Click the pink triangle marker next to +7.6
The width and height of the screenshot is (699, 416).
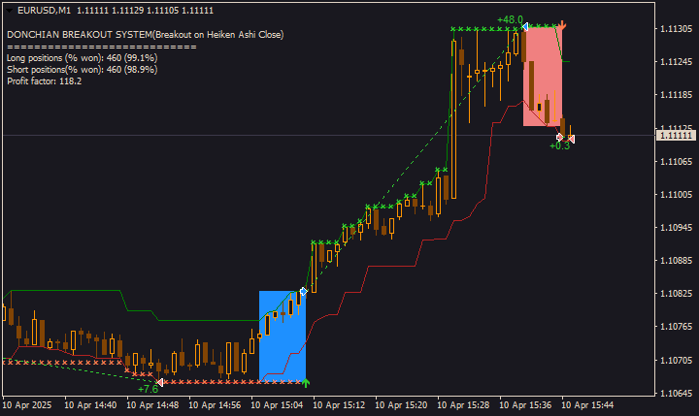coord(160,382)
